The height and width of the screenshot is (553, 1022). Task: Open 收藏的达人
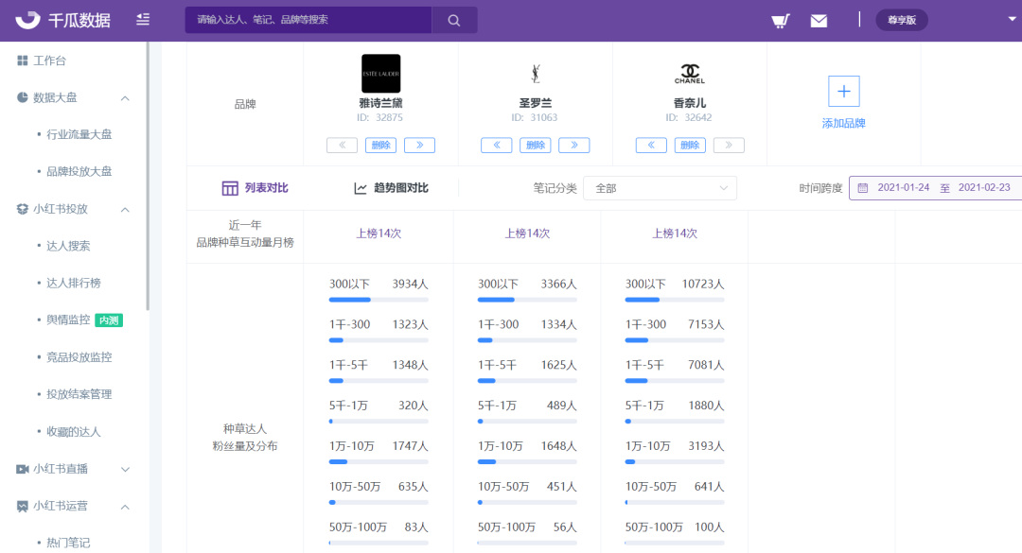click(x=73, y=431)
